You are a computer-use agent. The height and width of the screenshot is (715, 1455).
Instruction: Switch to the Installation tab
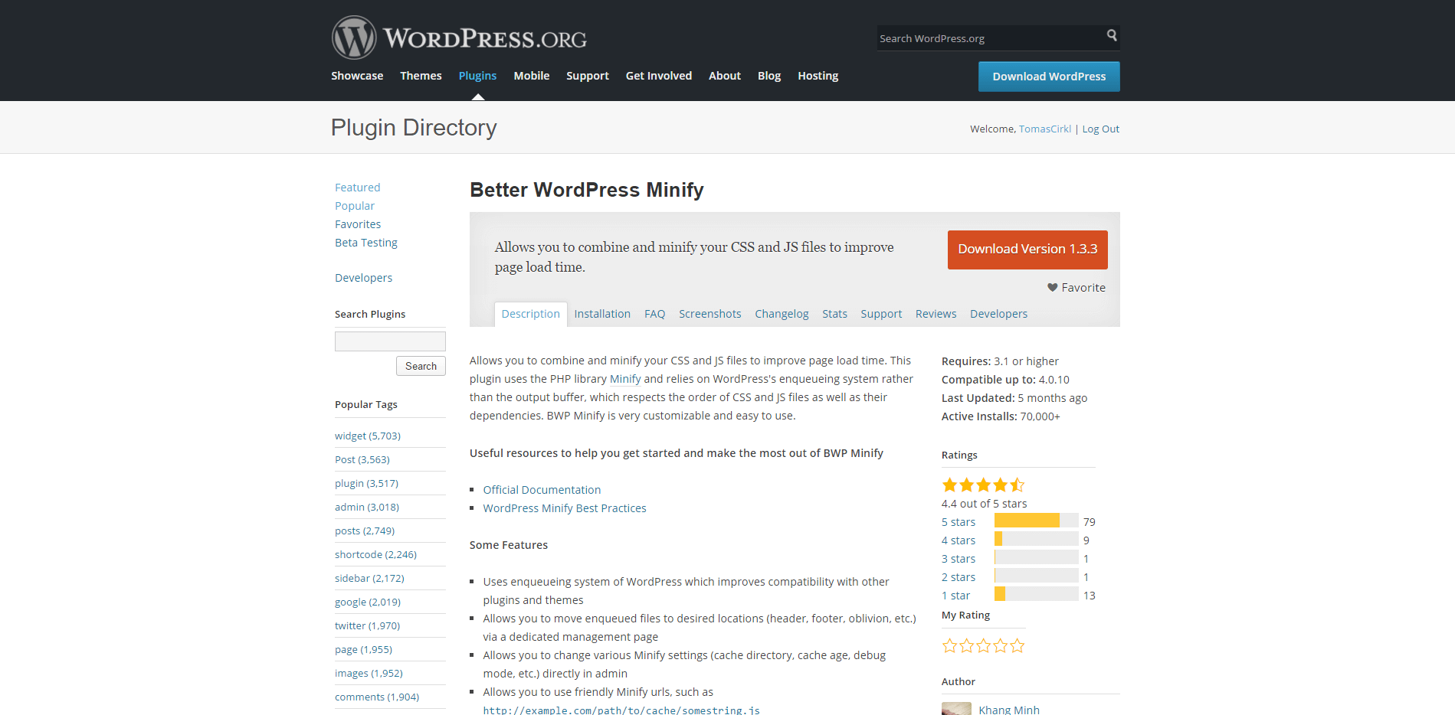pyautogui.click(x=602, y=314)
